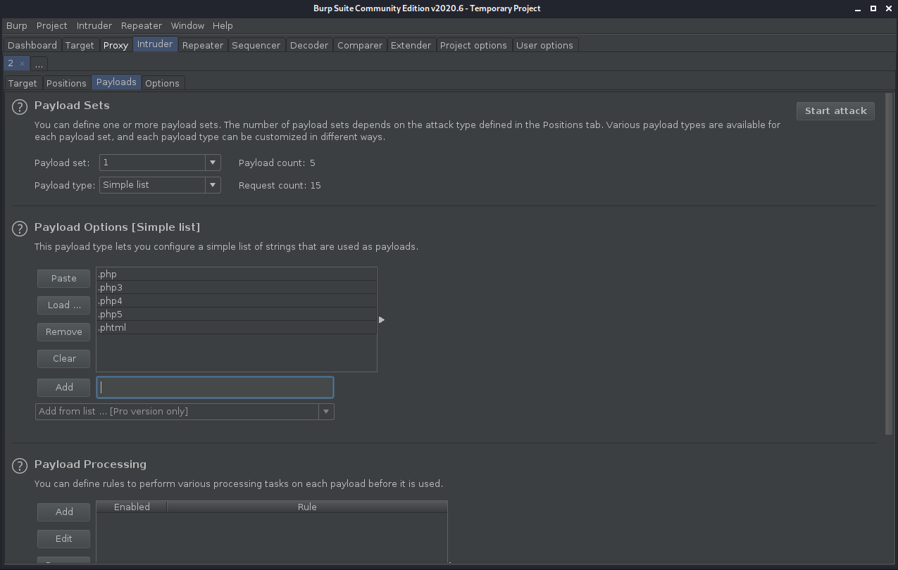Screen dimensions: 898x570
Task: Open new attack tab with ellipsis
Action: click(x=39, y=63)
